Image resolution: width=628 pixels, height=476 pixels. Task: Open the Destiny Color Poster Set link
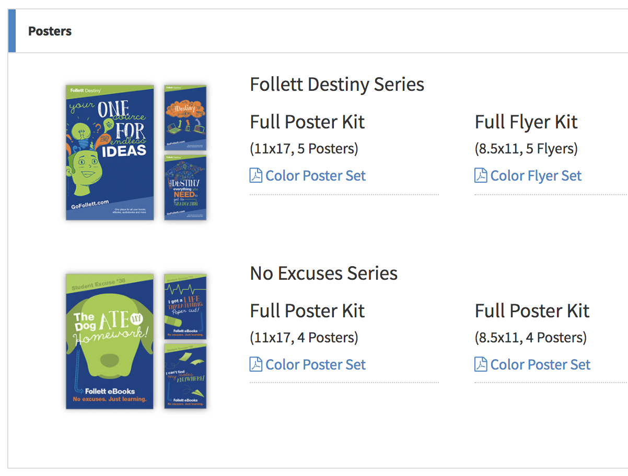pos(315,175)
